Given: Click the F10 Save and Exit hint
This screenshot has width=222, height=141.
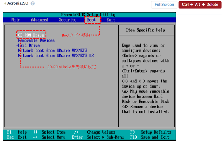Looking at the screenshot, I should [x=150, y=137].
